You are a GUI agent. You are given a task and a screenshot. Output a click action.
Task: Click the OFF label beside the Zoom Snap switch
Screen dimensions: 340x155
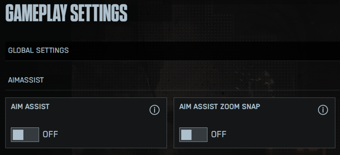219,135
